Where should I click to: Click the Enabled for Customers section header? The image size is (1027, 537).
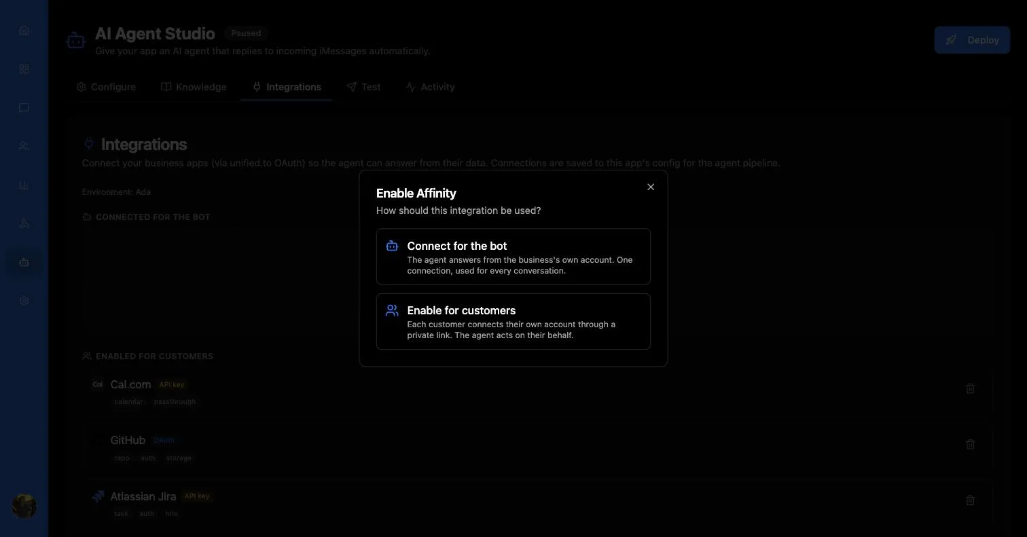(x=148, y=356)
